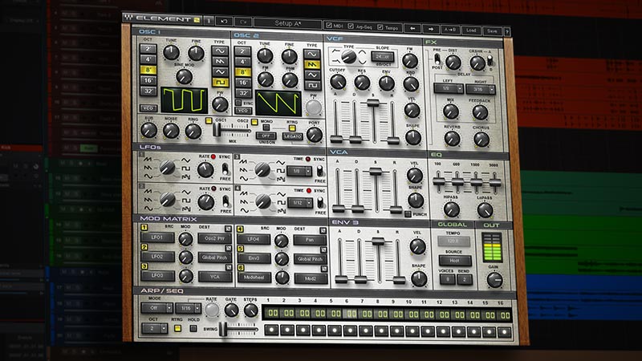
Task: Click the SWING slider handle
Action: pyautogui.click(x=223, y=329)
